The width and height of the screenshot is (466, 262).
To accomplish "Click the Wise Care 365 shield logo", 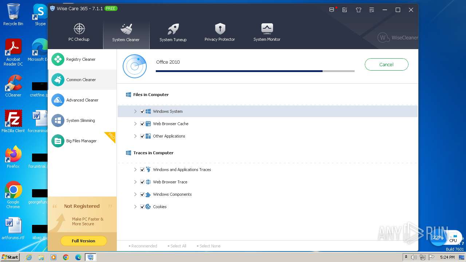I will (x=52, y=8).
